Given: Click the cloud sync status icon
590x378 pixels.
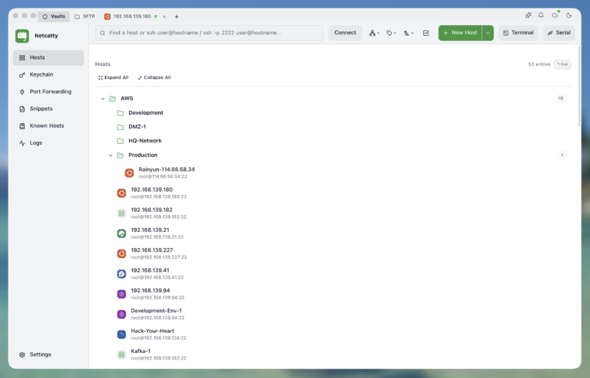Looking at the screenshot, I should 555,15.
